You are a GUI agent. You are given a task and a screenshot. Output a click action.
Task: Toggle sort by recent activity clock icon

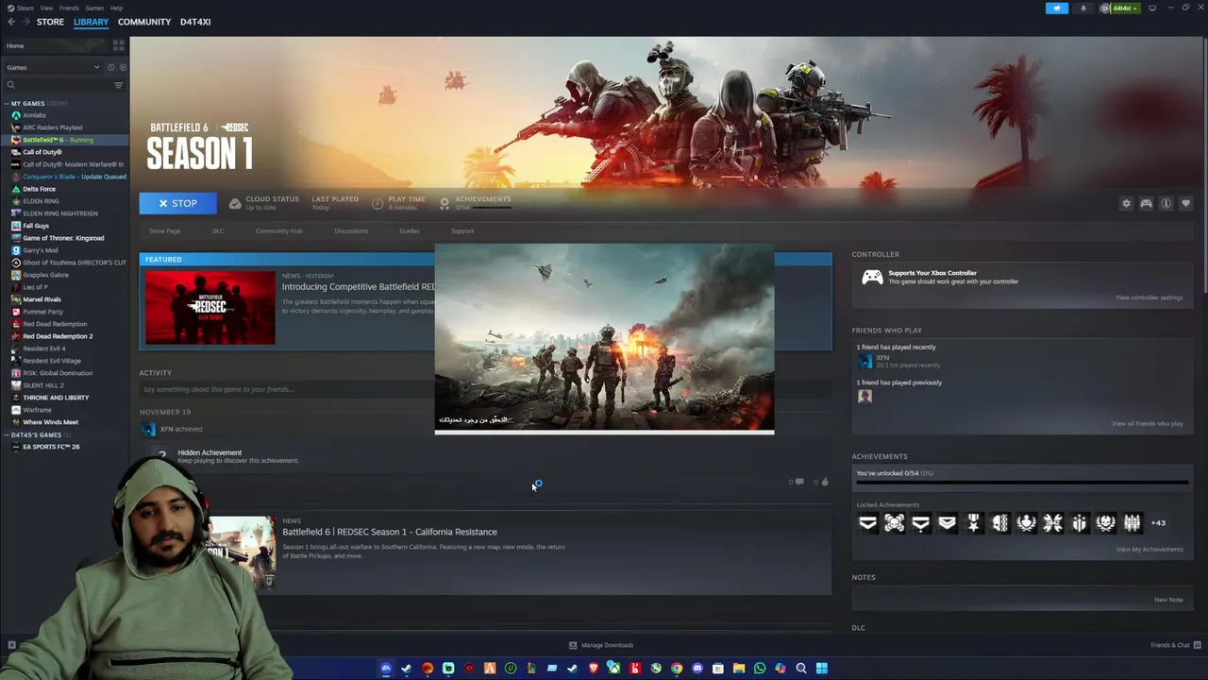(x=110, y=67)
